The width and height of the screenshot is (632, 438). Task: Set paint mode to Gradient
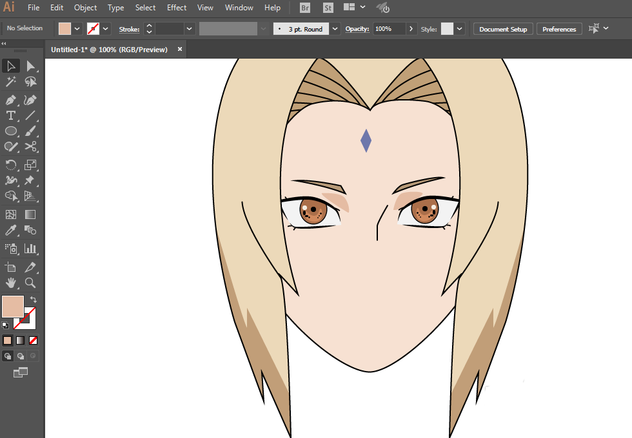[x=20, y=341]
